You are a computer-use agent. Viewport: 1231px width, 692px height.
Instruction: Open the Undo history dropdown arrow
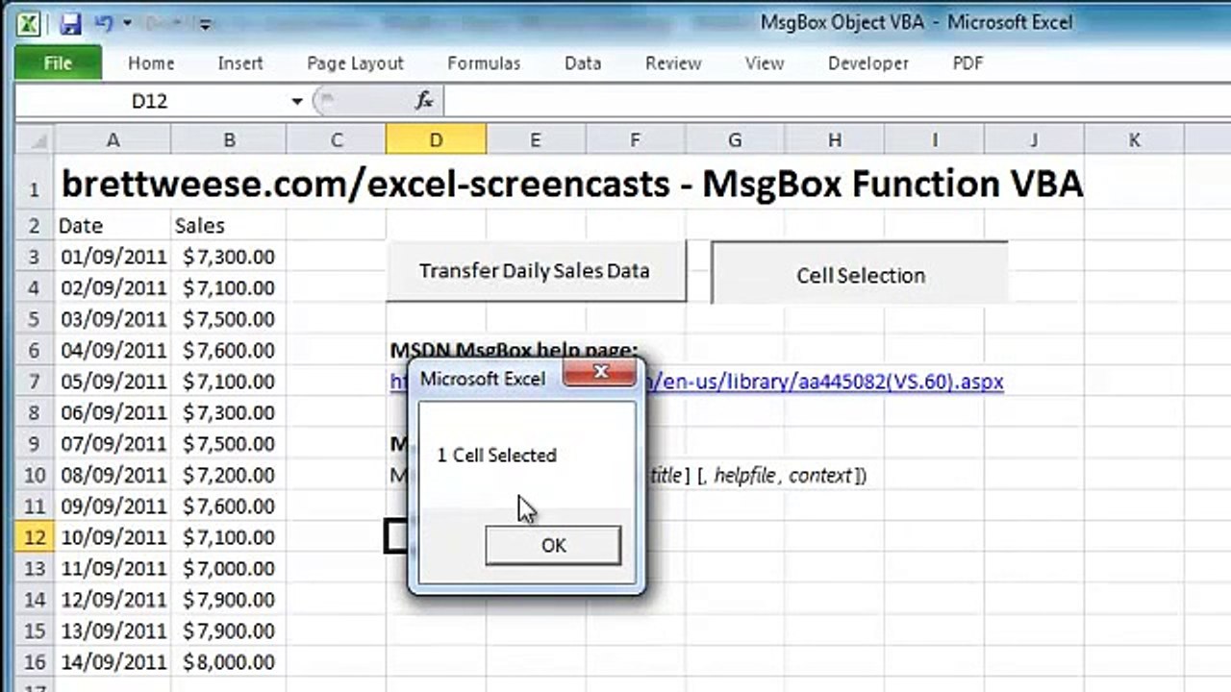125,24
